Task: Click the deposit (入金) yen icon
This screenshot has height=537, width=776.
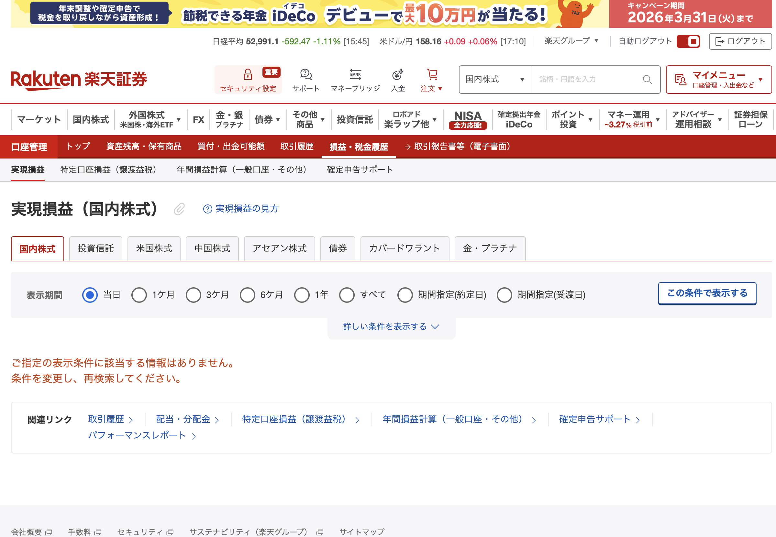Action: 398,74
